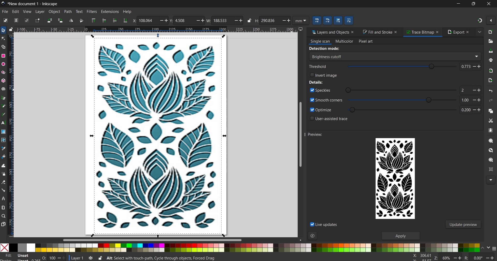This screenshot has width=497, height=261.
Task: Uncheck the Smooth corners checkbox
Action: pyautogui.click(x=312, y=100)
